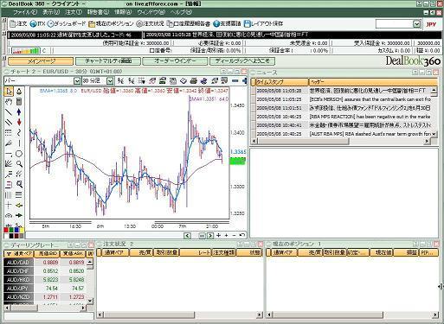This screenshot has height=324, width=444.
Task: Select AUD/JPY currency pair row
Action: (x=45, y=289)
